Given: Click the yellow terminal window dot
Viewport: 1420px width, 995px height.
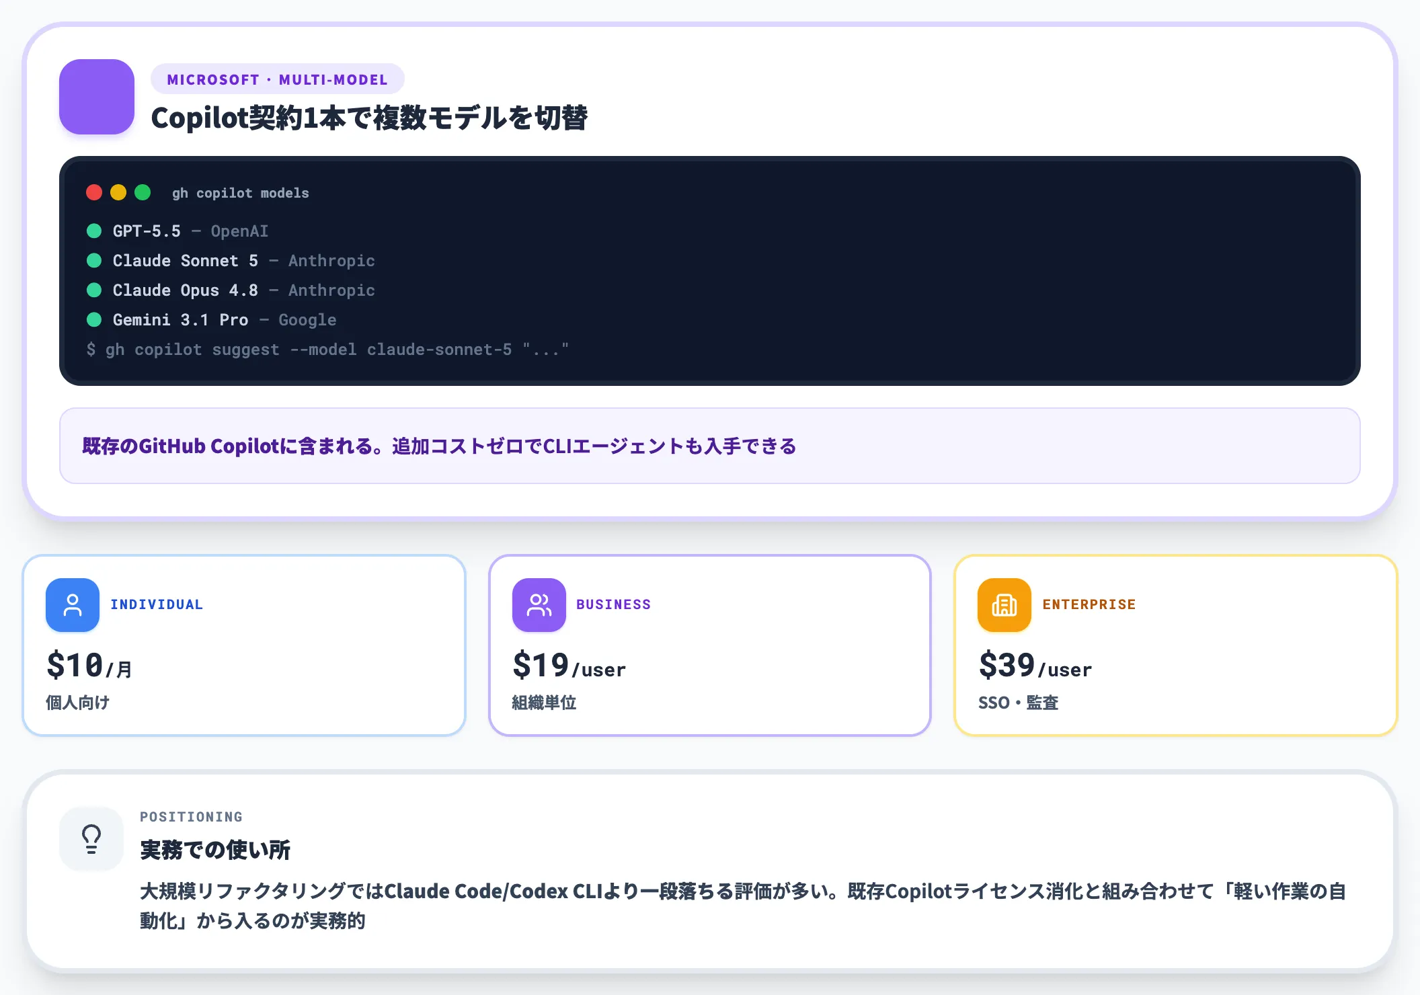Looking at the screenshot, I should tap(118, 193).
